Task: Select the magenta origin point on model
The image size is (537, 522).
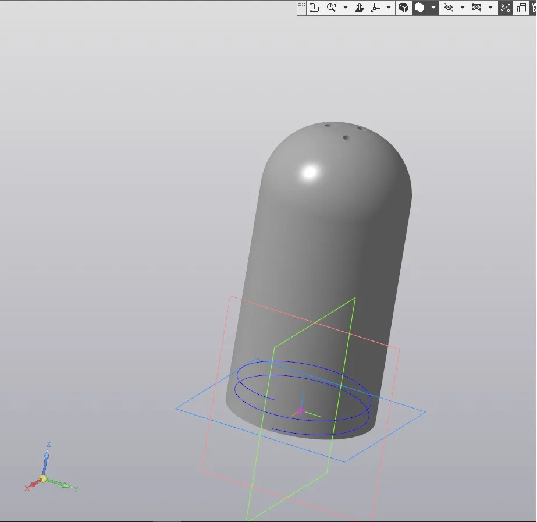Action: point(300,410)
